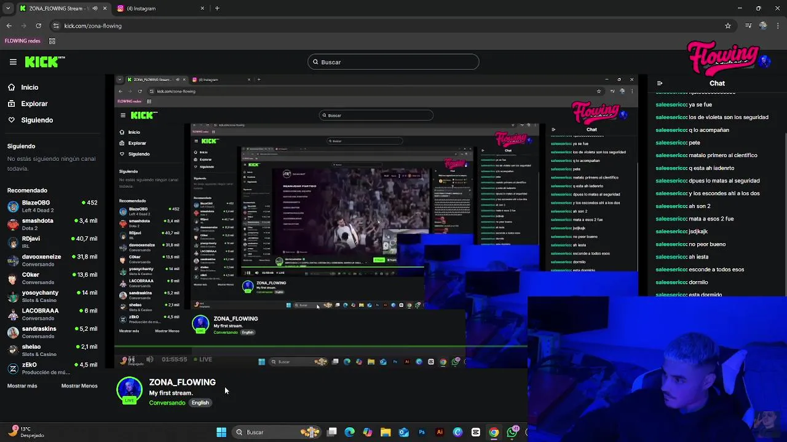This screenshot has width=787, height=442.
Task: Open Illustrator from taskbar
Action: point(440,432)
